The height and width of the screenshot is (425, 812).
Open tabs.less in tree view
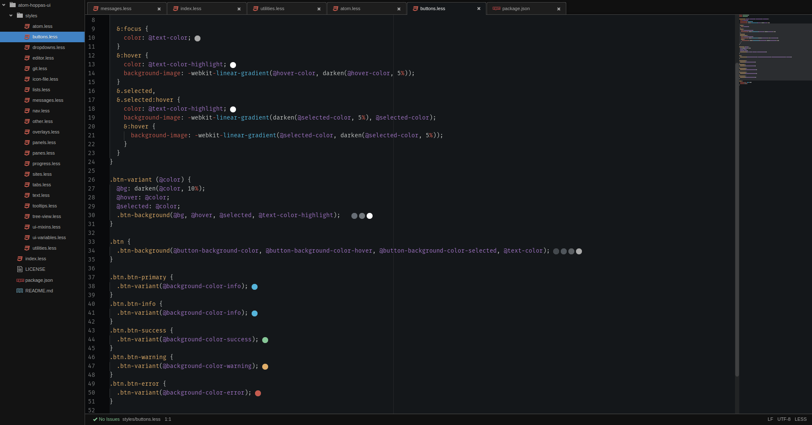click(x=42, y=185)
